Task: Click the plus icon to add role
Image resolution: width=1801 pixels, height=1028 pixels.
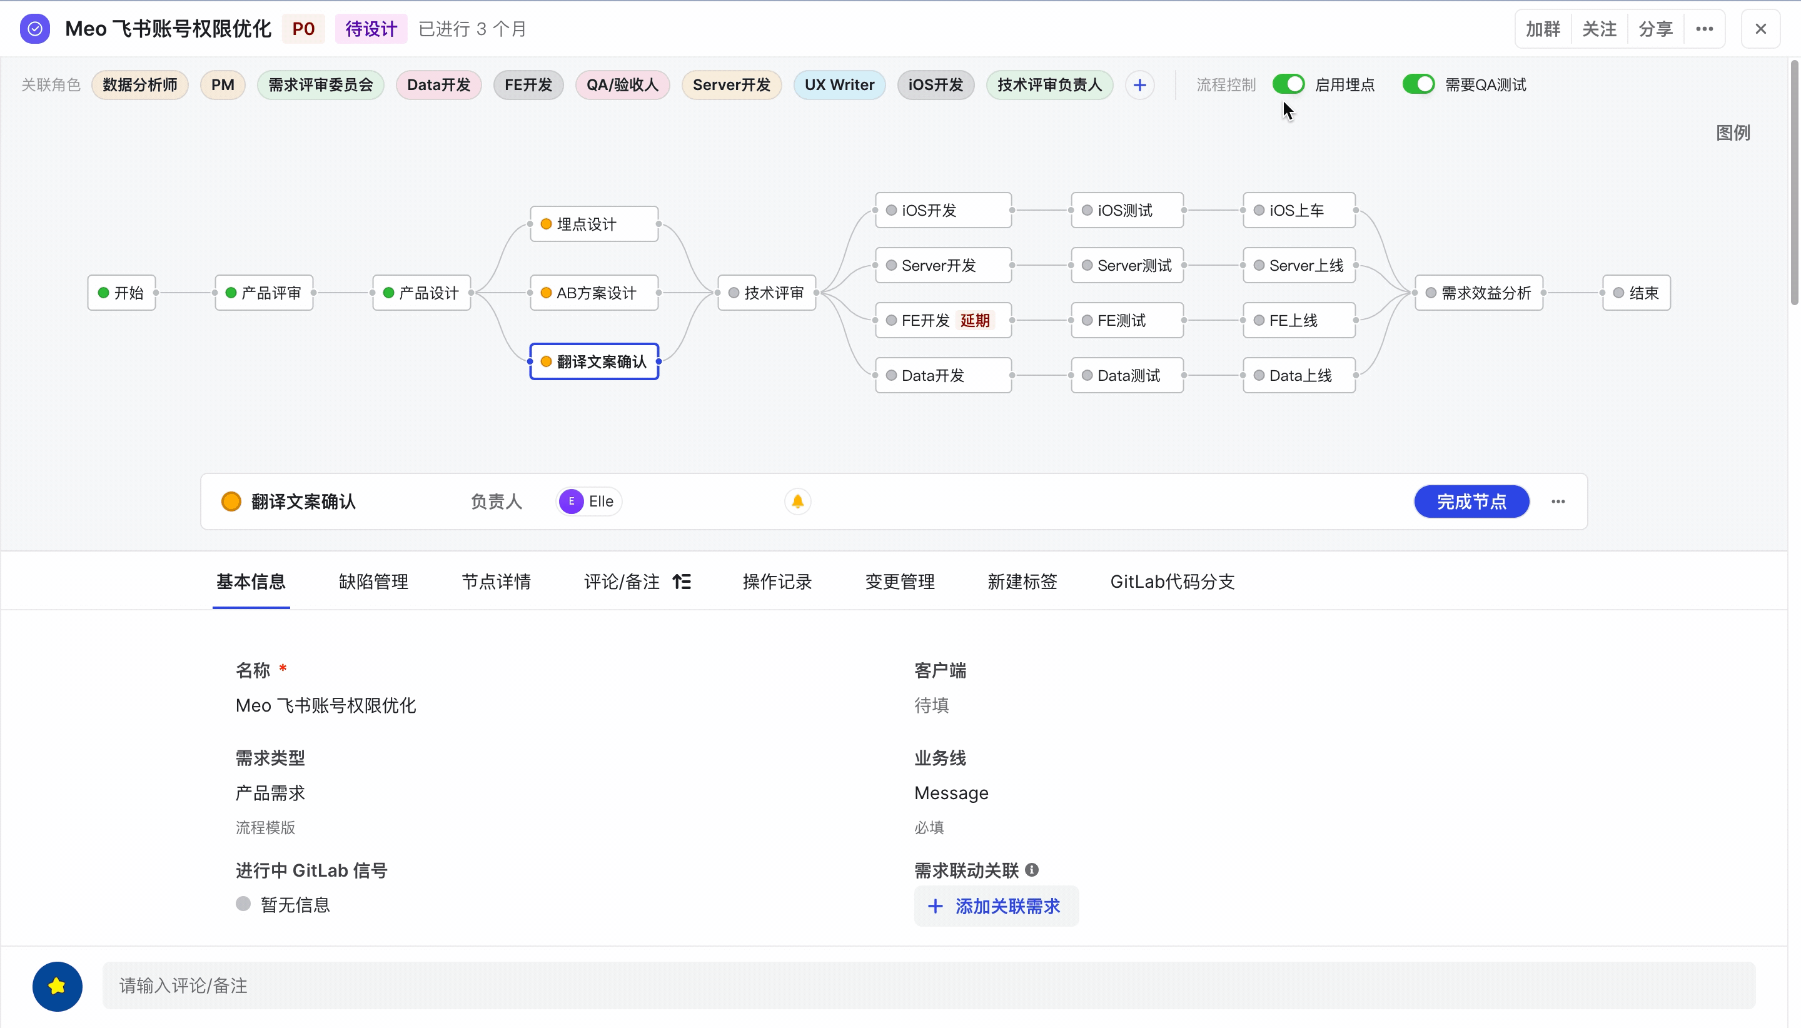Action: pyautogui.click(x=1139, y=84)
